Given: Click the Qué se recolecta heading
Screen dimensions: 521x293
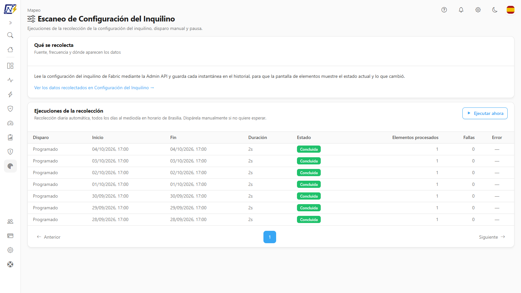Looking at the screenshot, I should [54, 45].
